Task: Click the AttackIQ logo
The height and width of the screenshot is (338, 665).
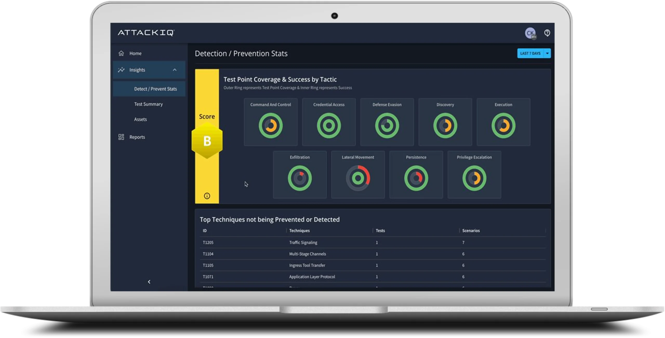Action: pyautogui.click(x=146, y=33)
